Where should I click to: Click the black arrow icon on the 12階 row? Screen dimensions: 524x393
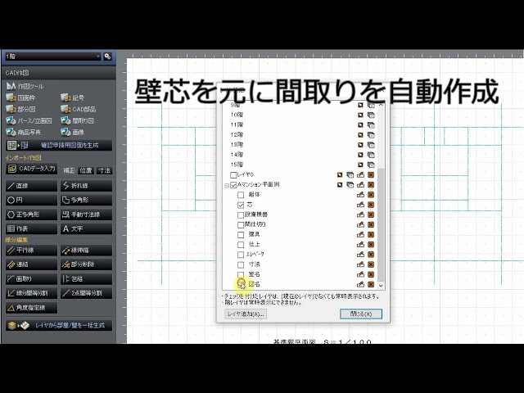360,135
